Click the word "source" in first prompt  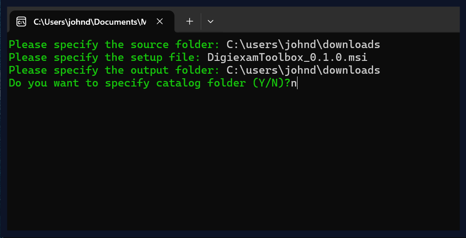149,44
